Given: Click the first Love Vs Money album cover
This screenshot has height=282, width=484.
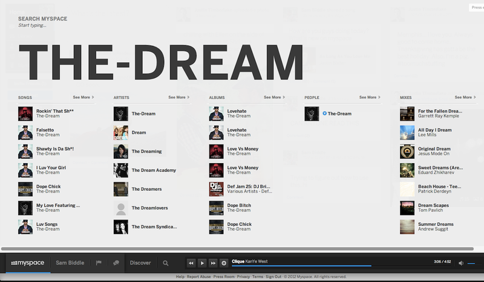Looking at the screenshot, I should coord(216,152).
